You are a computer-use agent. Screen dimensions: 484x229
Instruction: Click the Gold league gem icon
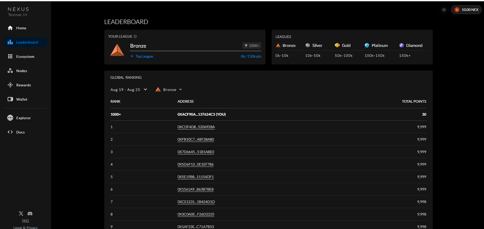337,46
